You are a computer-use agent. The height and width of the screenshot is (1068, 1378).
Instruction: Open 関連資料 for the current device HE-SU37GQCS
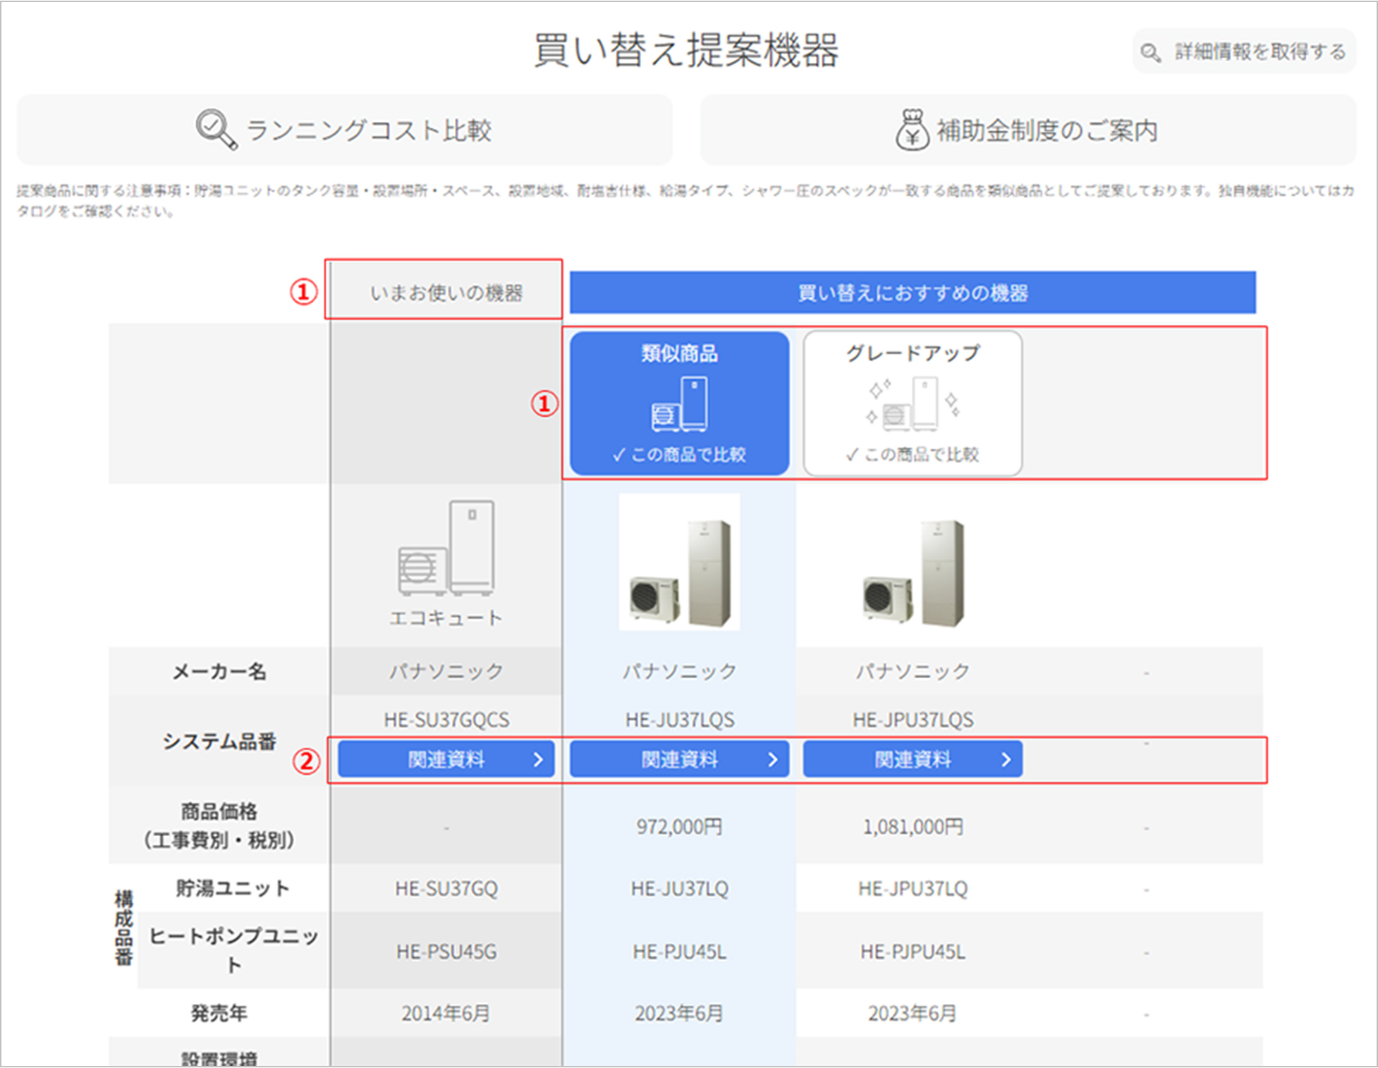pos(446,760)
